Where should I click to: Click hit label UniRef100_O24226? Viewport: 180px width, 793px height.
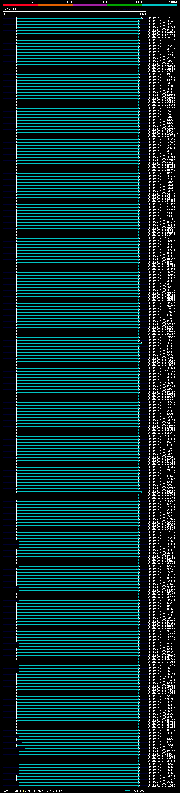click(161, 492)
